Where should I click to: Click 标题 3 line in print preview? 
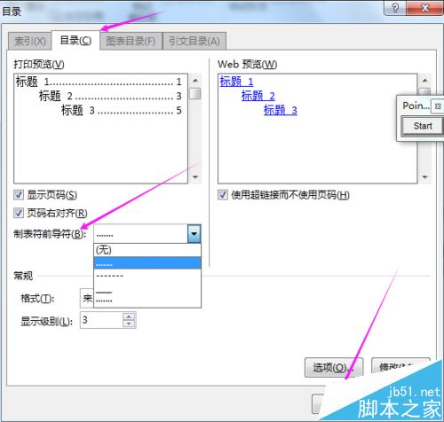coord(122,110)
